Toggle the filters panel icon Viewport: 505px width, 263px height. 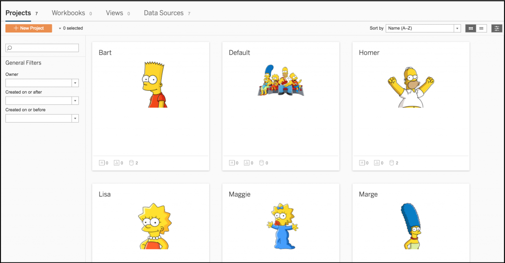coord(497,28)
